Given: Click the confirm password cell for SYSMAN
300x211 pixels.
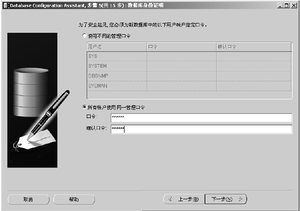Looking at the screenshot, I should [x=254, y=86].
